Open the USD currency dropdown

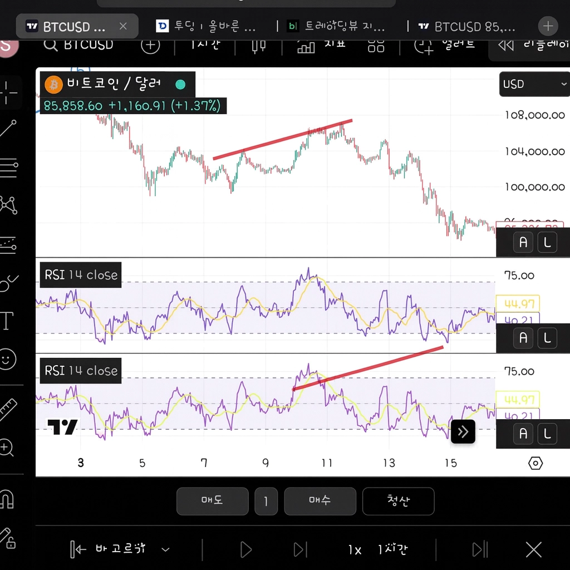pyautogui.click(x=534, y=84)
